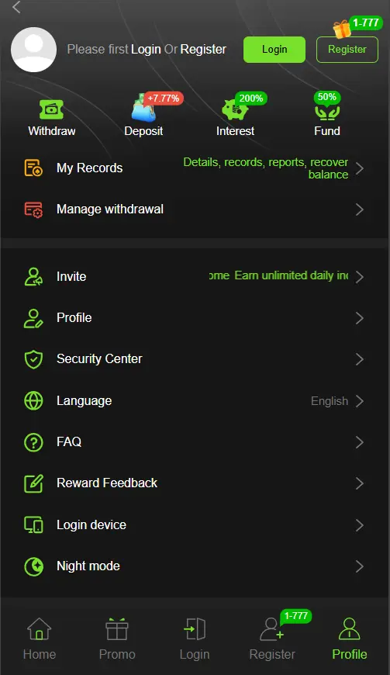Click the Reward Feedback pencil icon
390x675 pixels.
33,483
